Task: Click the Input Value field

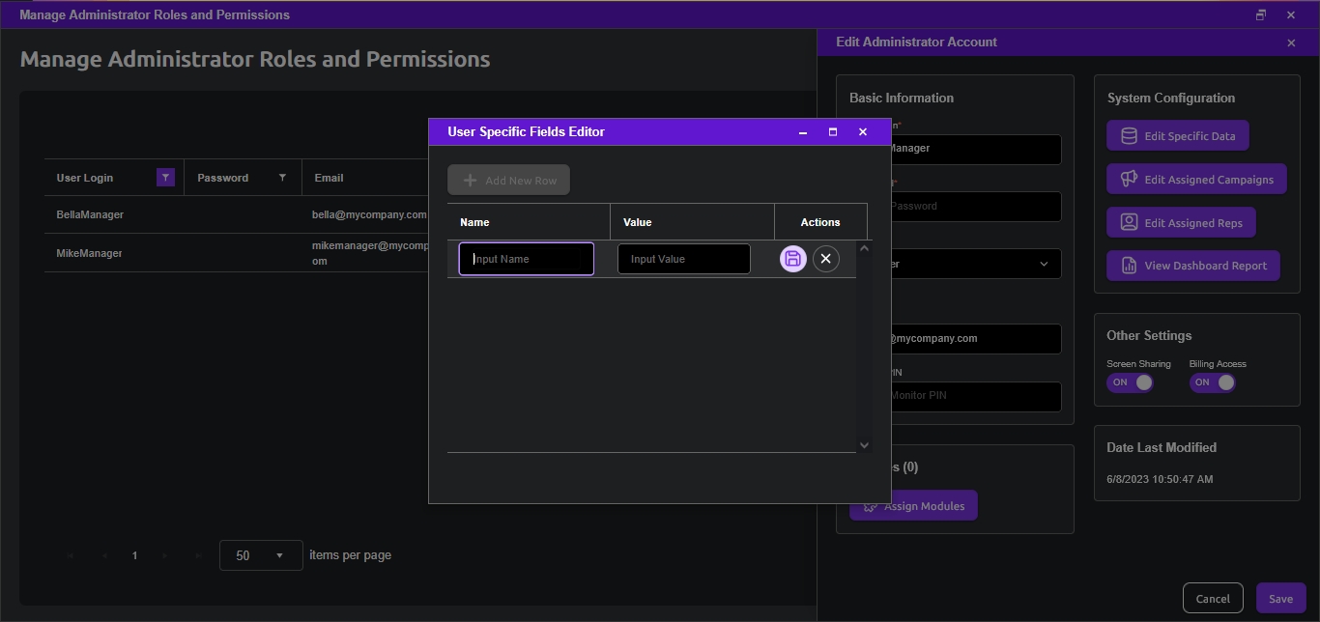Action: click(x=684, y=259)
